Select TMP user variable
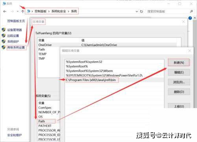197x142 pixels. click(x=42, y=58)
